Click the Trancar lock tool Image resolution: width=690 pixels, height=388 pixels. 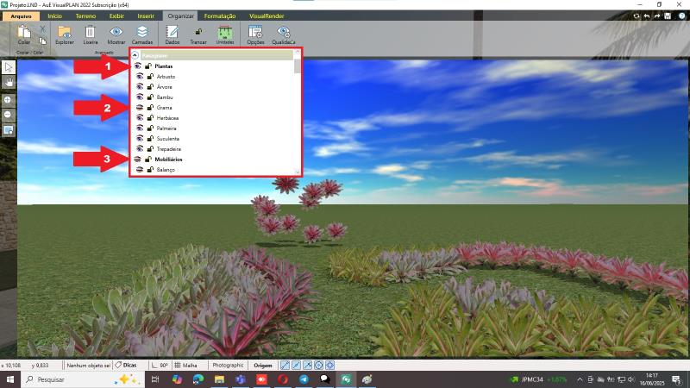[198, 34]
